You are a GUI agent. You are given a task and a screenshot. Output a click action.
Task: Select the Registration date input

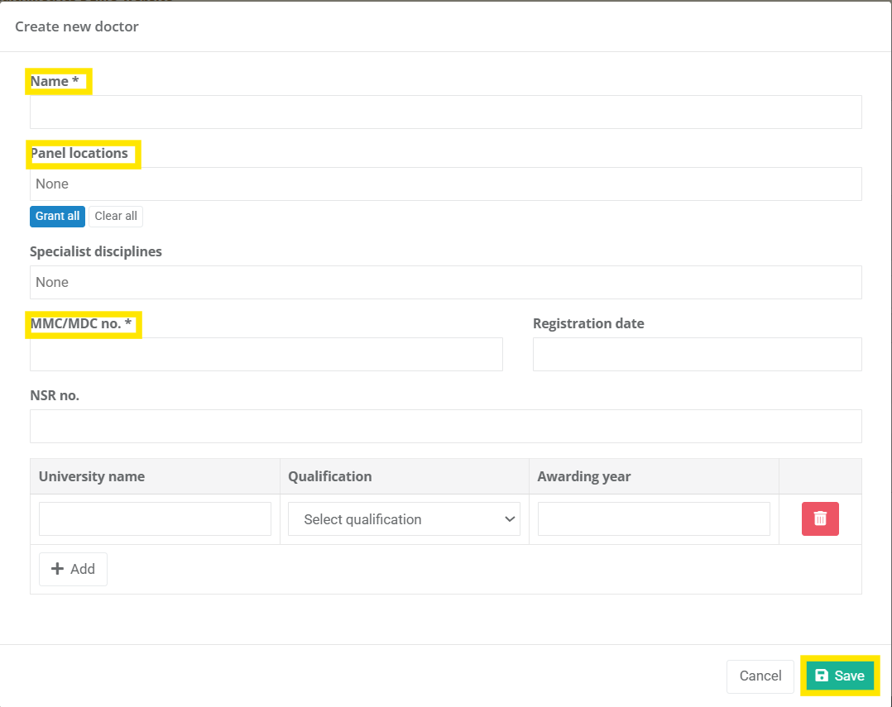(x=697, y=354)
